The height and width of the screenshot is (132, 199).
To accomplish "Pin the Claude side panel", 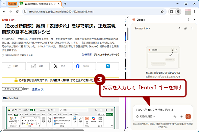I will tap(189, 20).
